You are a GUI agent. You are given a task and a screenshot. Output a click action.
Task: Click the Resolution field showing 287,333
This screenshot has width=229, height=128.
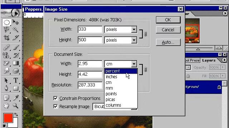tap(90, 85)
